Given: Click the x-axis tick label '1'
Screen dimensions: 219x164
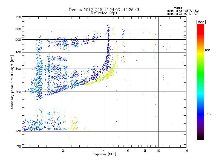Looking at the screenshot, I should [x=22, y=151].
